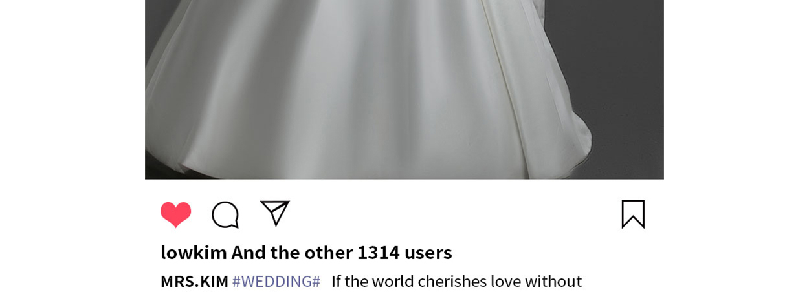This screenshot has height=292, width=809.
Task: Tap the filled red heart
Action: pyautogui.click(x=176, y=214)
